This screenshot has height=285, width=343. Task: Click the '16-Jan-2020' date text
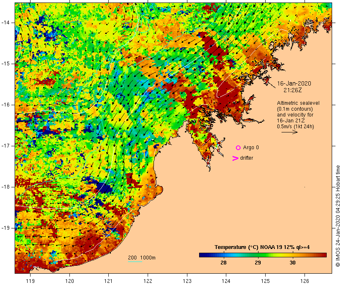pyautogui.click(x=294, y=83)
